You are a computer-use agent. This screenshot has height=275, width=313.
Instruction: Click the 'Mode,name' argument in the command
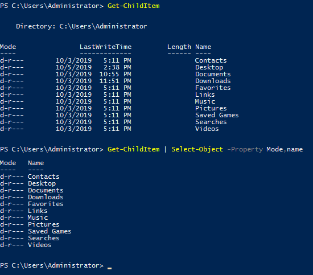click(285, 149)
